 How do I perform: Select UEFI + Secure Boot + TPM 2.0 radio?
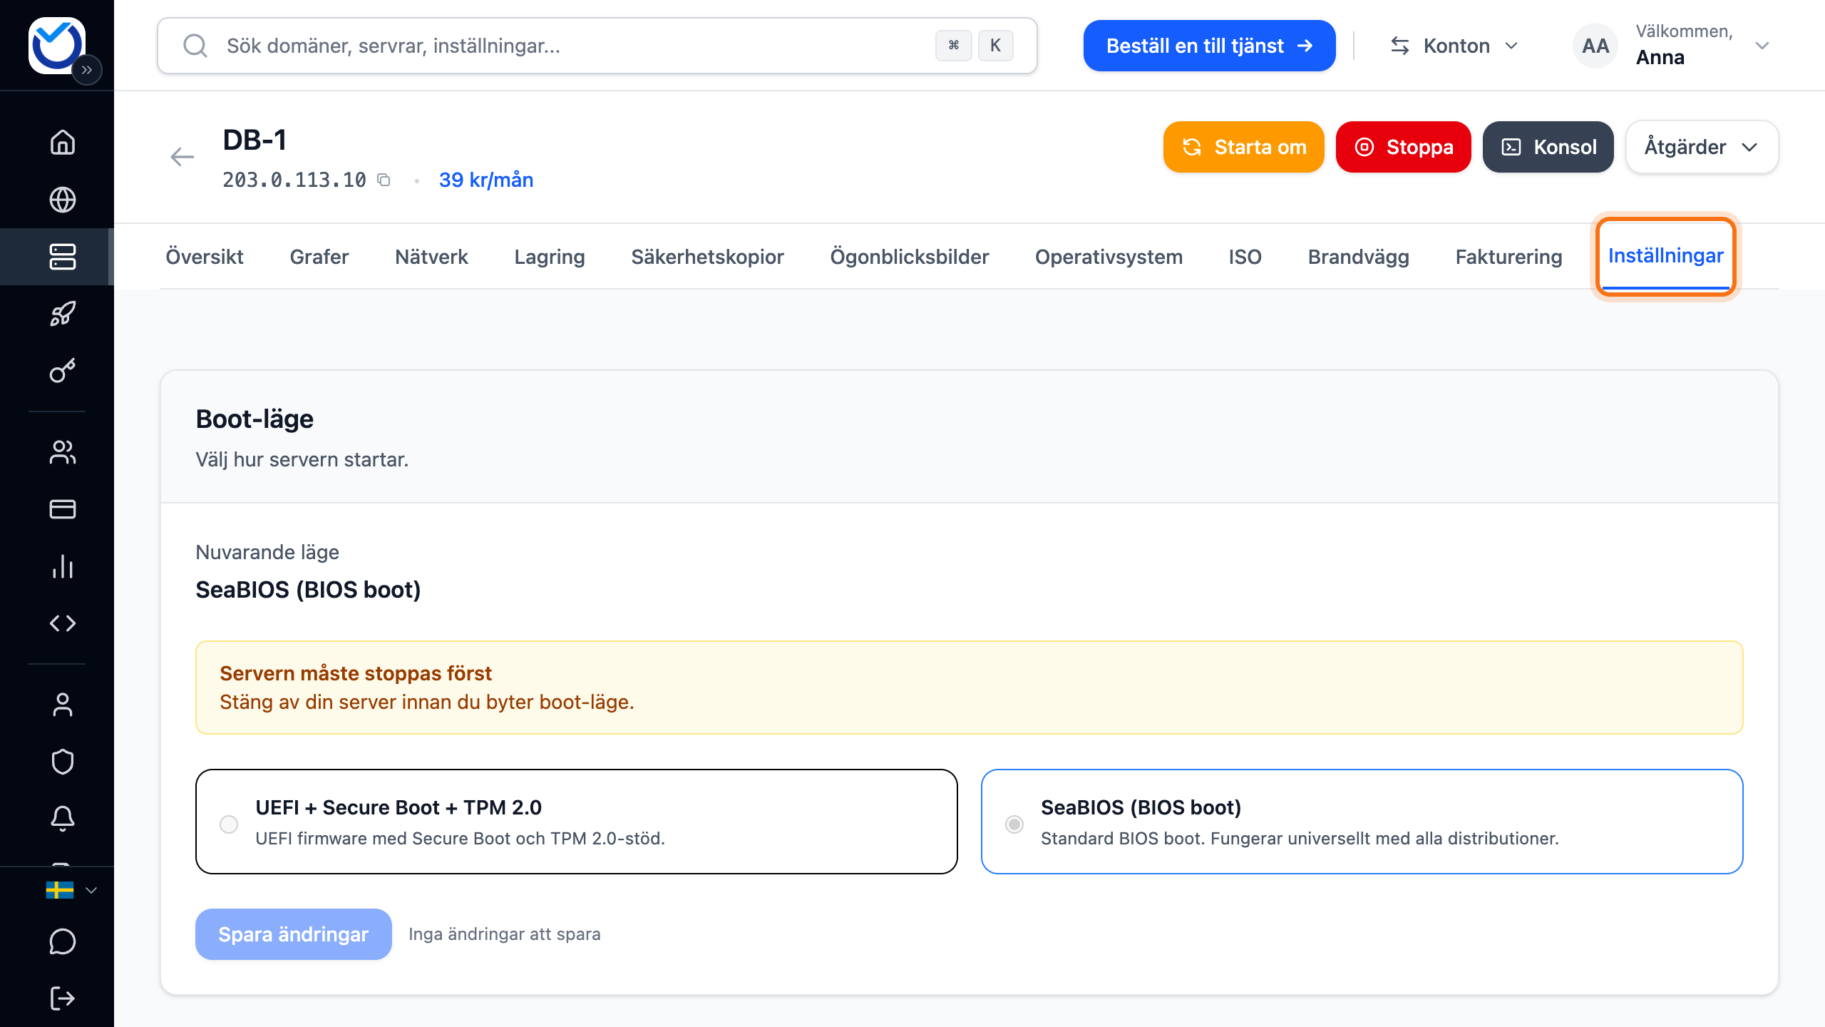[229, 824]
